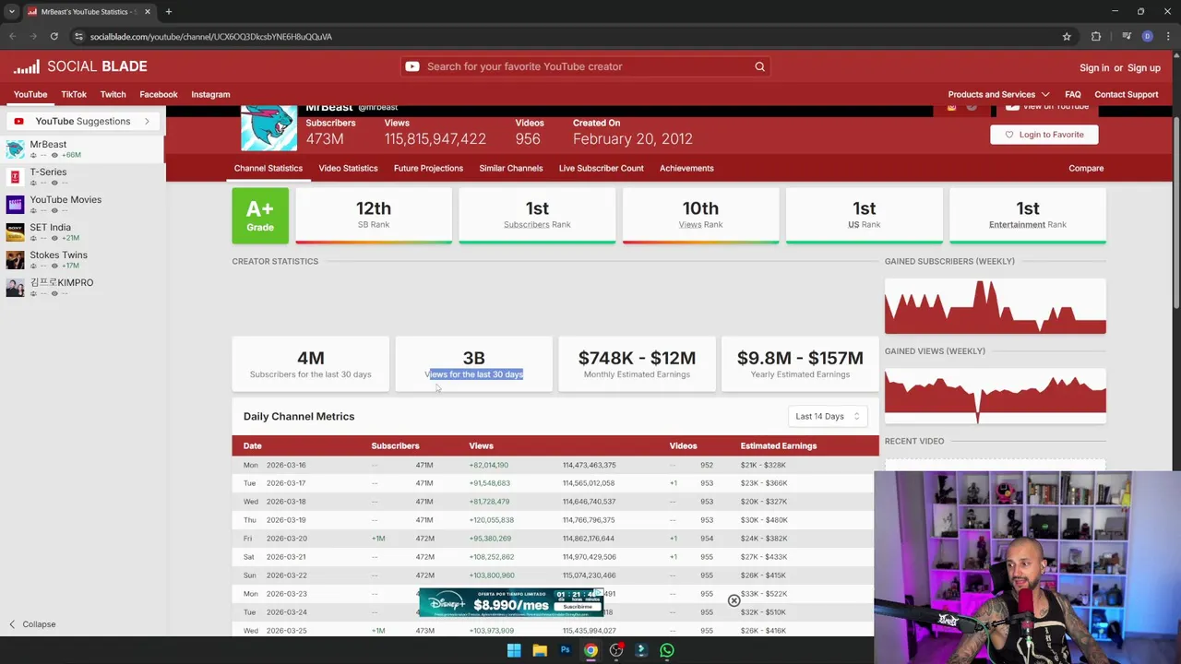Screen dimensions: 1181x664
Task: Open the Last 14 Days dropdown
Action: pyautogui.click(x=828, y=416)
